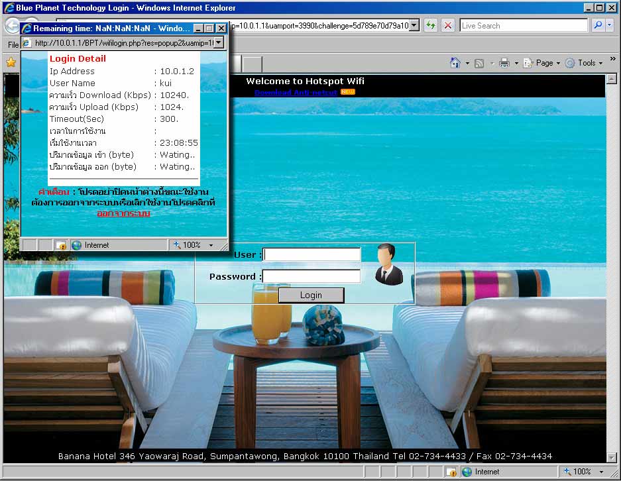Click the Timeout(Sec) value 300
The image size is (621, 481).
(x=169, y=119)
